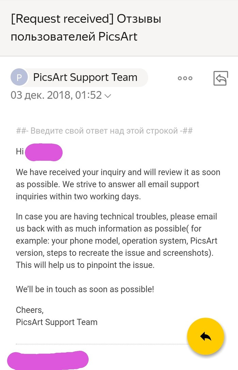Expand message details chevron next to the date
This screenshot has height=370, width=238.
pos(108,96)
